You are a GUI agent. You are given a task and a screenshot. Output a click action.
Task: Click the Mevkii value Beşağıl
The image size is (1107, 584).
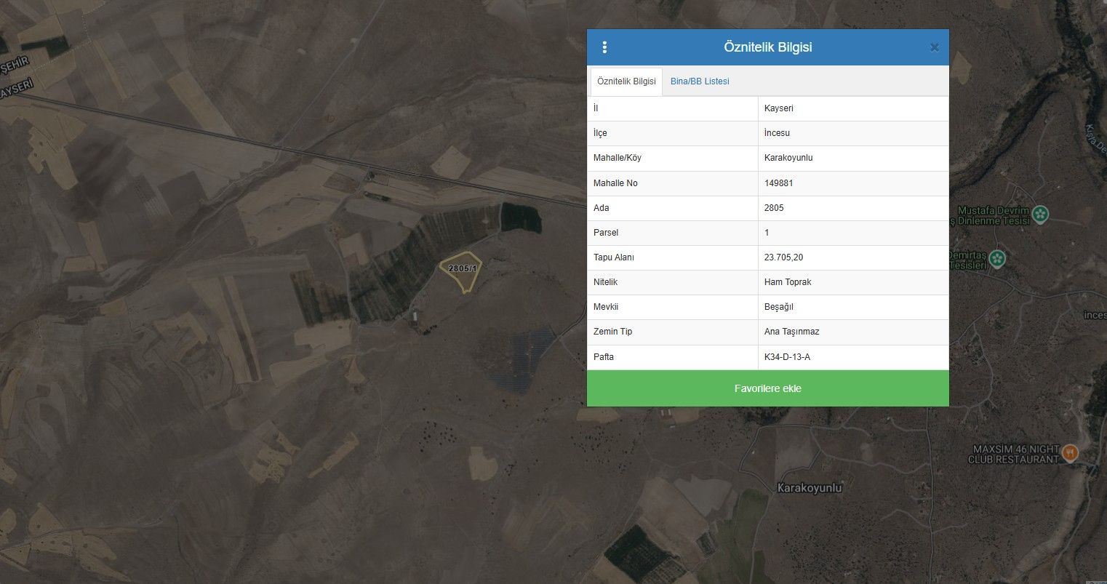coord(778,307)
